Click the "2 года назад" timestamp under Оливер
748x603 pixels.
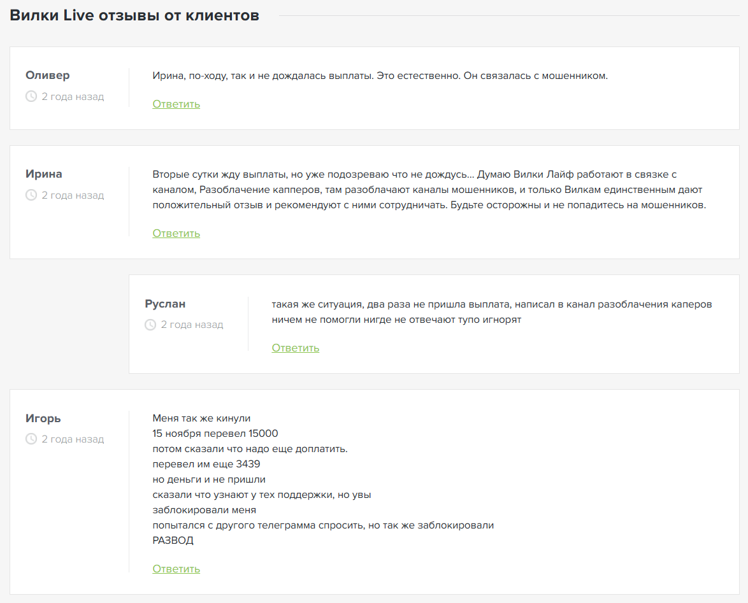73,97
